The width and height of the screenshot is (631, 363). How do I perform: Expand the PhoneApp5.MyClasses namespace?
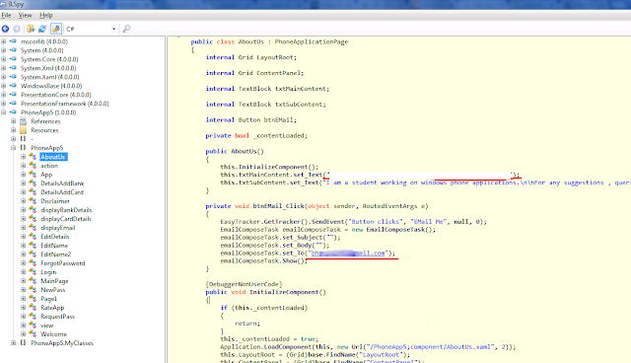13,343
